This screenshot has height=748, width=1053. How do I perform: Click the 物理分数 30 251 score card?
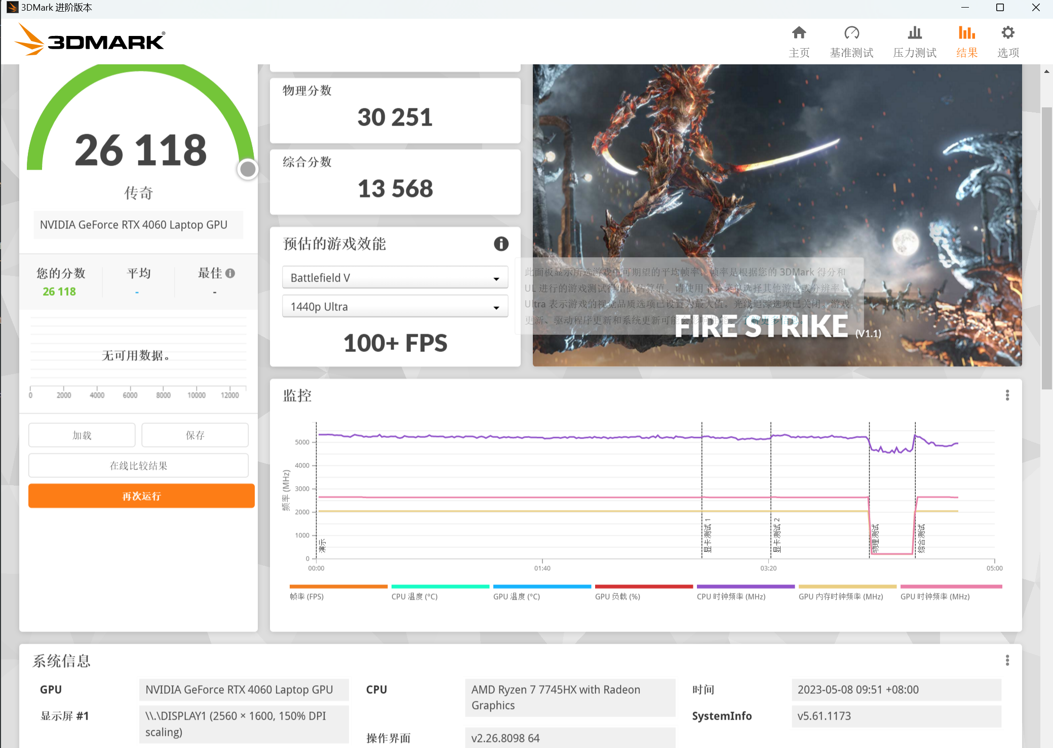(395, 110)
